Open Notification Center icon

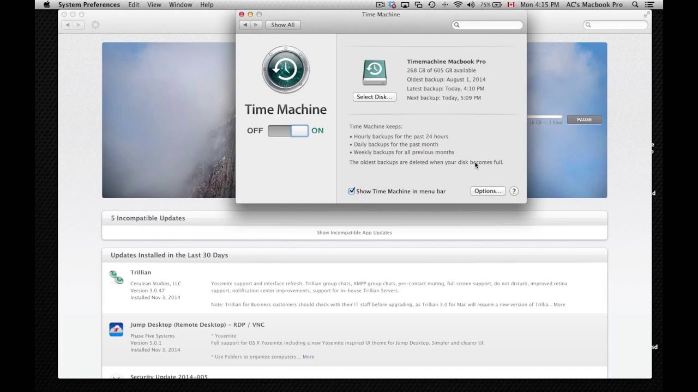pyautogui.click(x=649, y=4)
